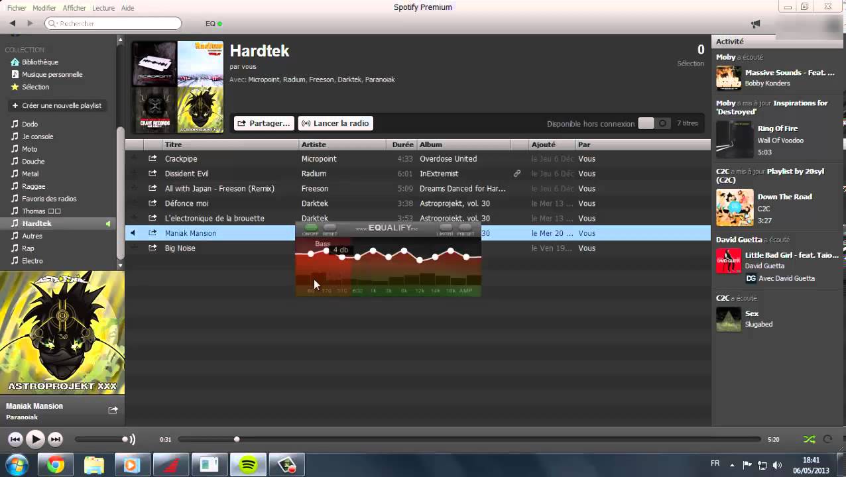
Task: Go forward with the navigation forward arrow
Action: click(x=29, y=23)
